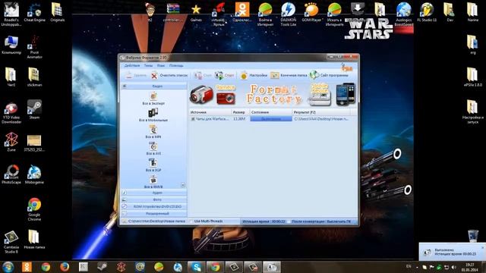Click the Источник column header
Image resolution: width=486 pixels, height=273 pixels.
210,112
